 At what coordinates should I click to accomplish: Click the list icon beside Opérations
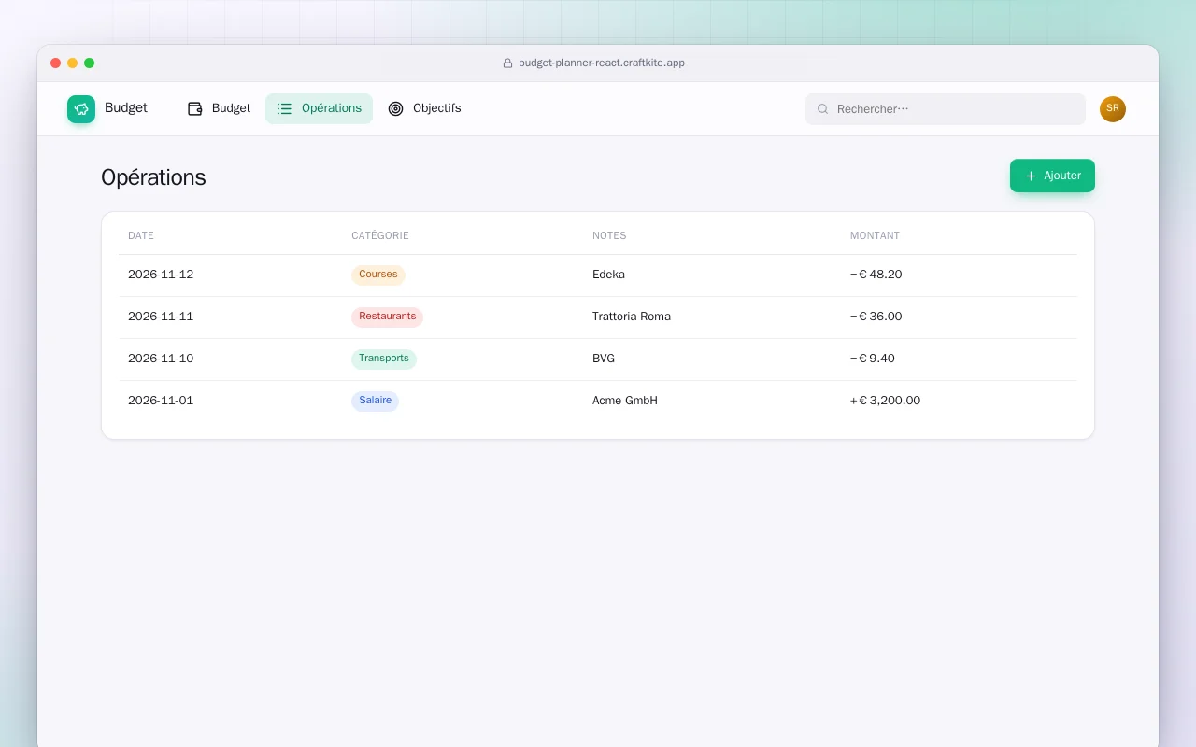[285, 108]
